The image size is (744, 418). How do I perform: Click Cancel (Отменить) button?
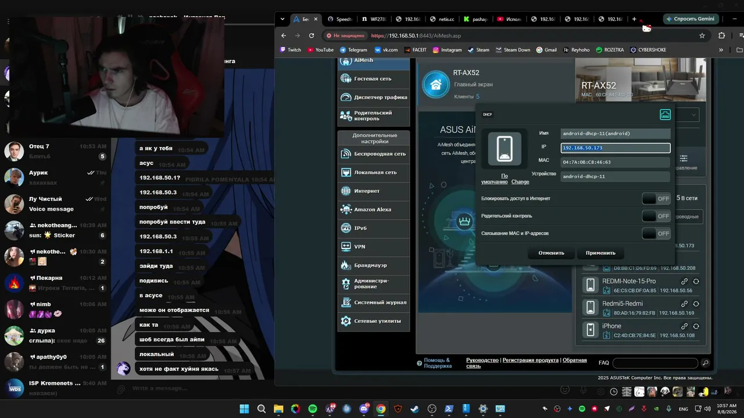[551, 253]
